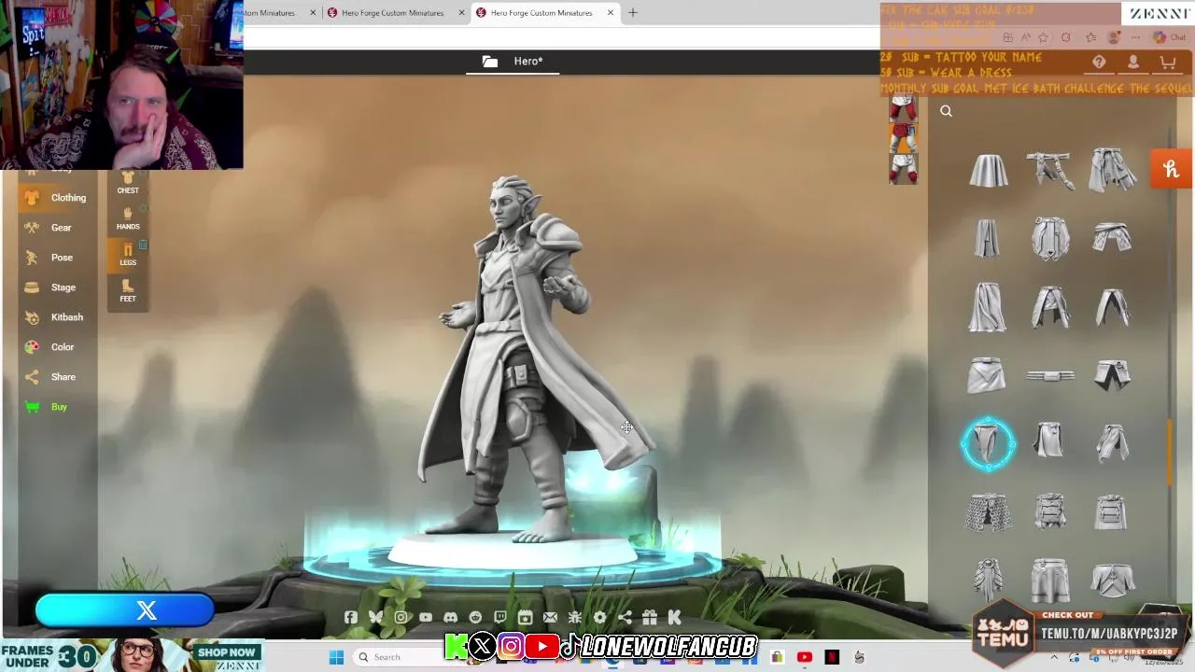Screen dimensions: 1195x672
Task: Select the Legs clothing slot
Action: (x=128, y=254)
